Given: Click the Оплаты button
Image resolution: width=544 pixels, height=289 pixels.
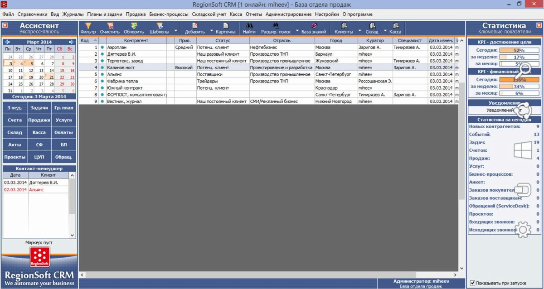Looking at the screenshot, I should pos(63,133).
